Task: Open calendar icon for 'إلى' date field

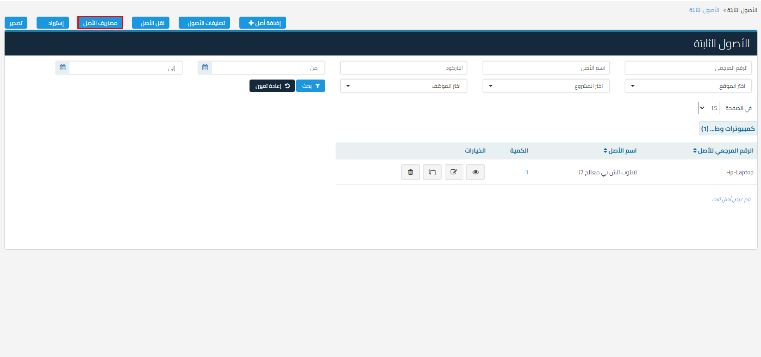Action: pyautogui.click(x=62, y=68)
